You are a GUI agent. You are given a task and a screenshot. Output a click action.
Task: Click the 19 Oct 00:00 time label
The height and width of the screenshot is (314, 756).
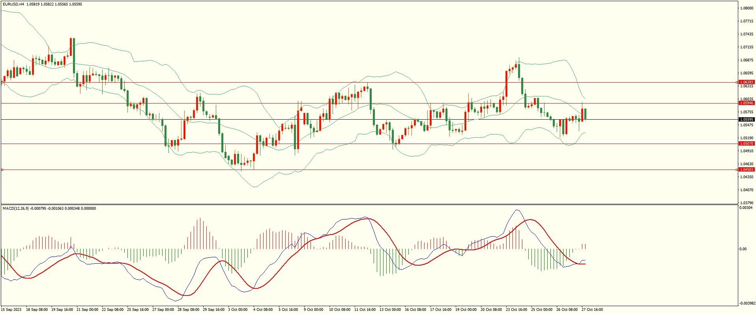(x=466, y=310)
